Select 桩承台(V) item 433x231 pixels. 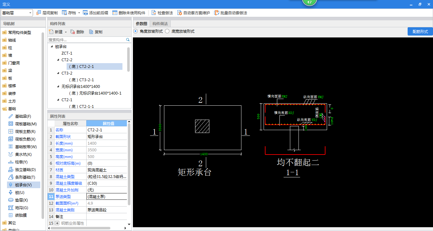pos(24,185)
